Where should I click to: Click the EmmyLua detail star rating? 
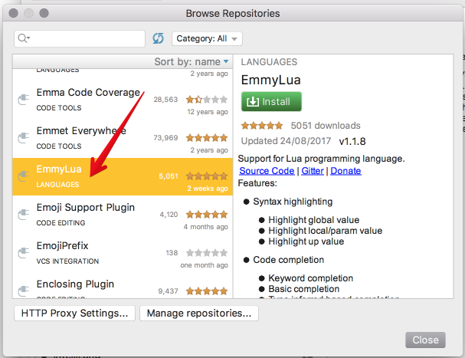click(262, 126)
